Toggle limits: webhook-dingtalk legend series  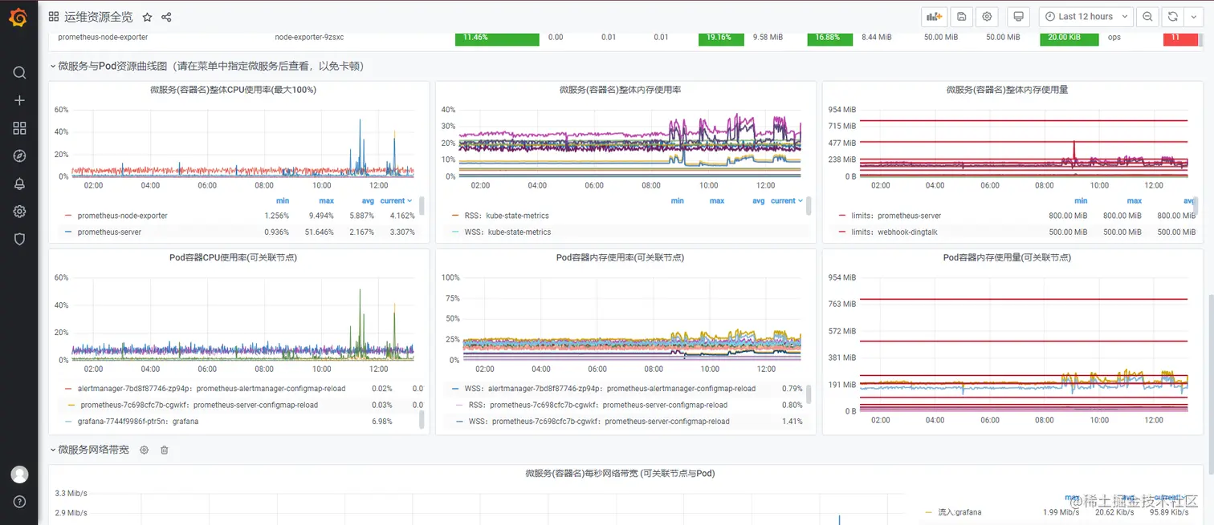[895, 232]
